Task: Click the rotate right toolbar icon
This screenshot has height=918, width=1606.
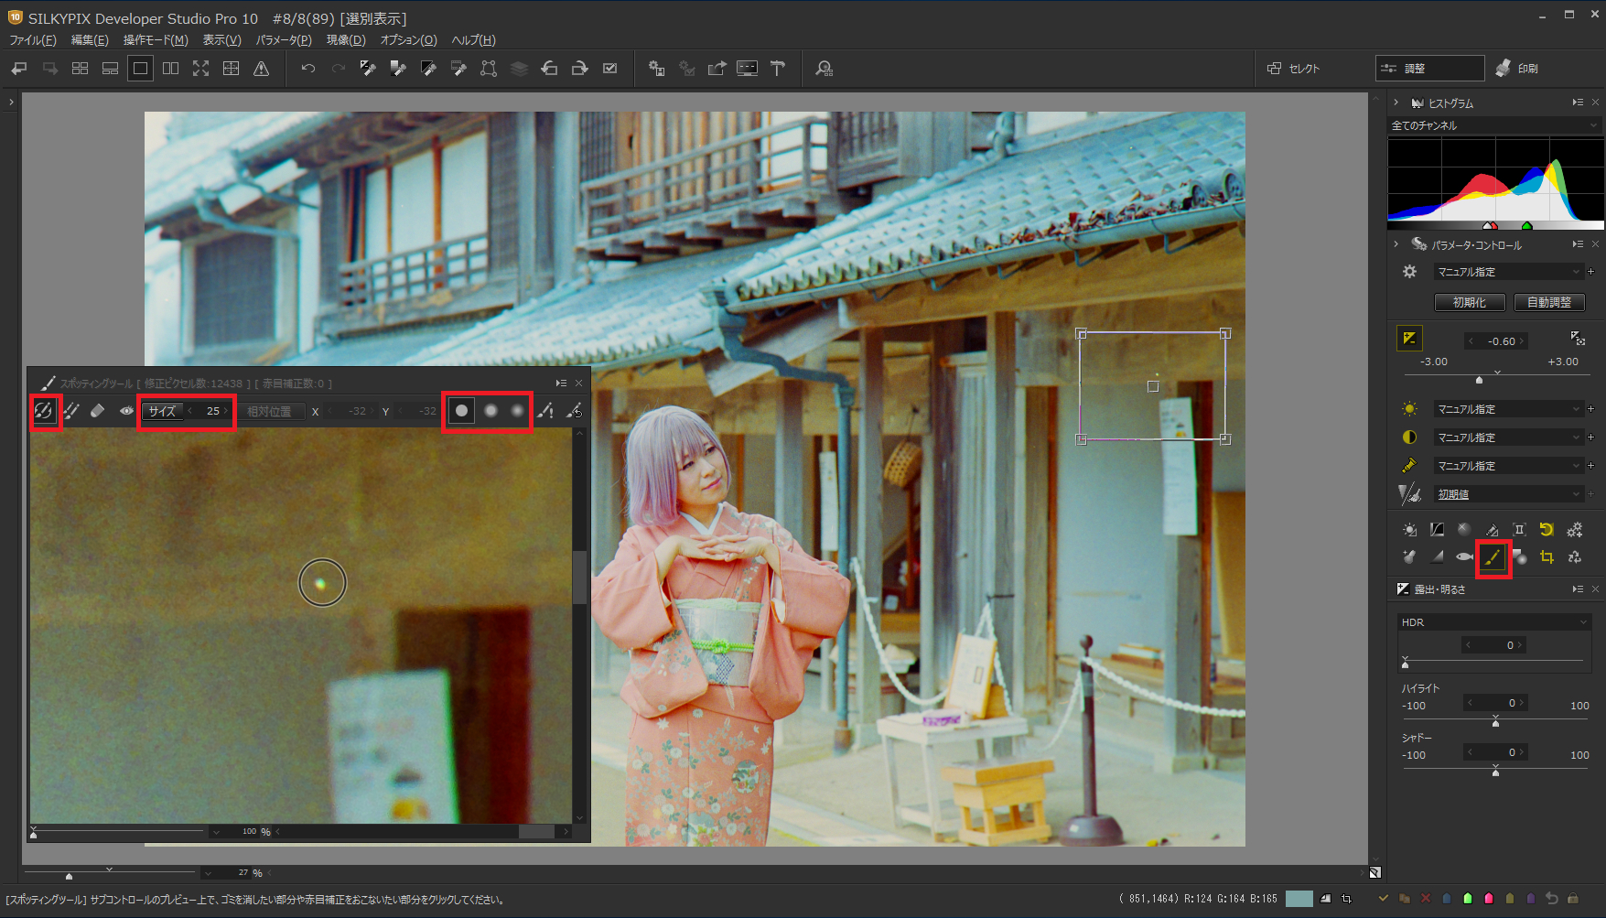Action: click(579, 69)
